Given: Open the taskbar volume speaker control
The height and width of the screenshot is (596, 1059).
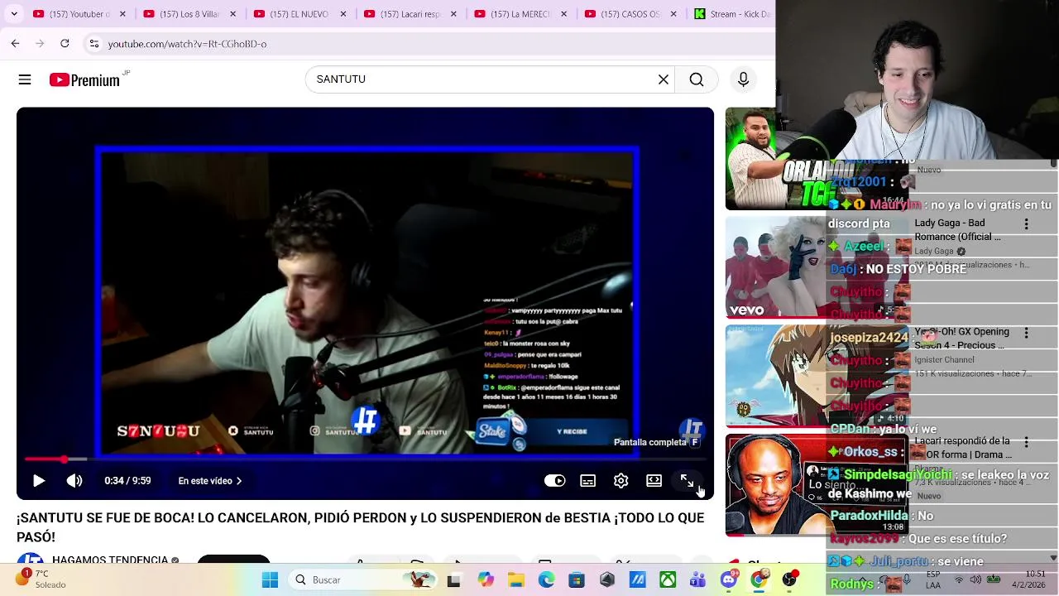Looking at the screenshot, I should click(x=975, y=579).
